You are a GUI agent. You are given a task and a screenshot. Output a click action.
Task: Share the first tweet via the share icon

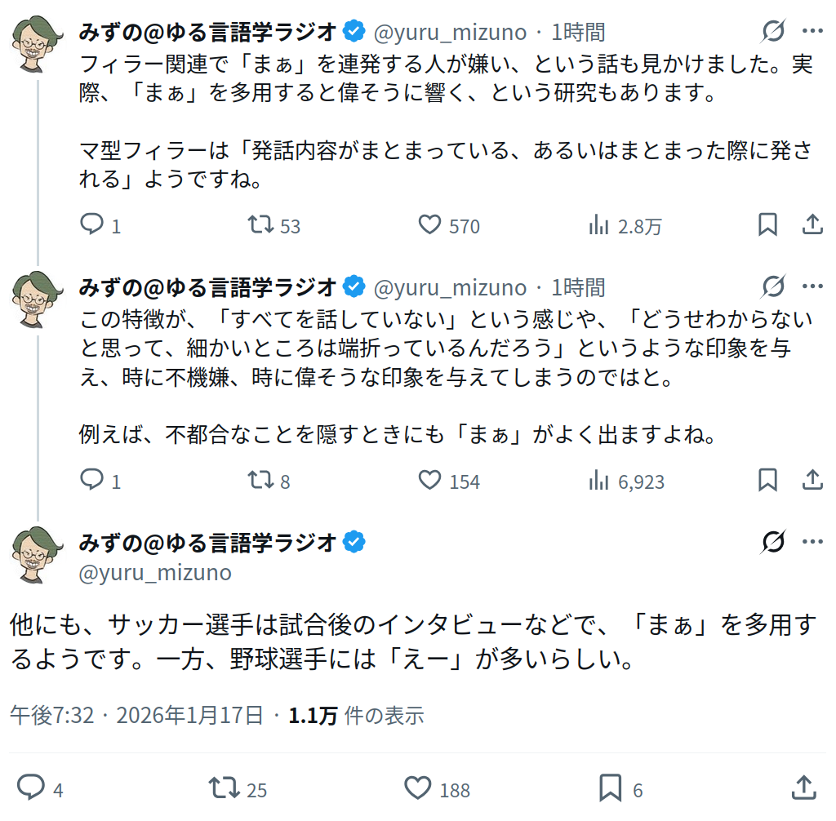click(x=812, y=225)
